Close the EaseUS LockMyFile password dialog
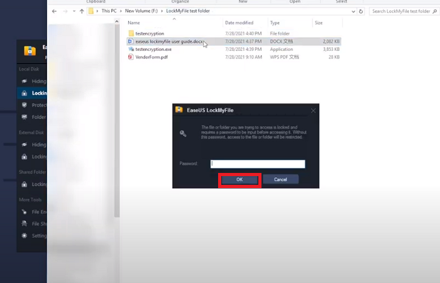The image size is (440, 283). tap(313, 111)
